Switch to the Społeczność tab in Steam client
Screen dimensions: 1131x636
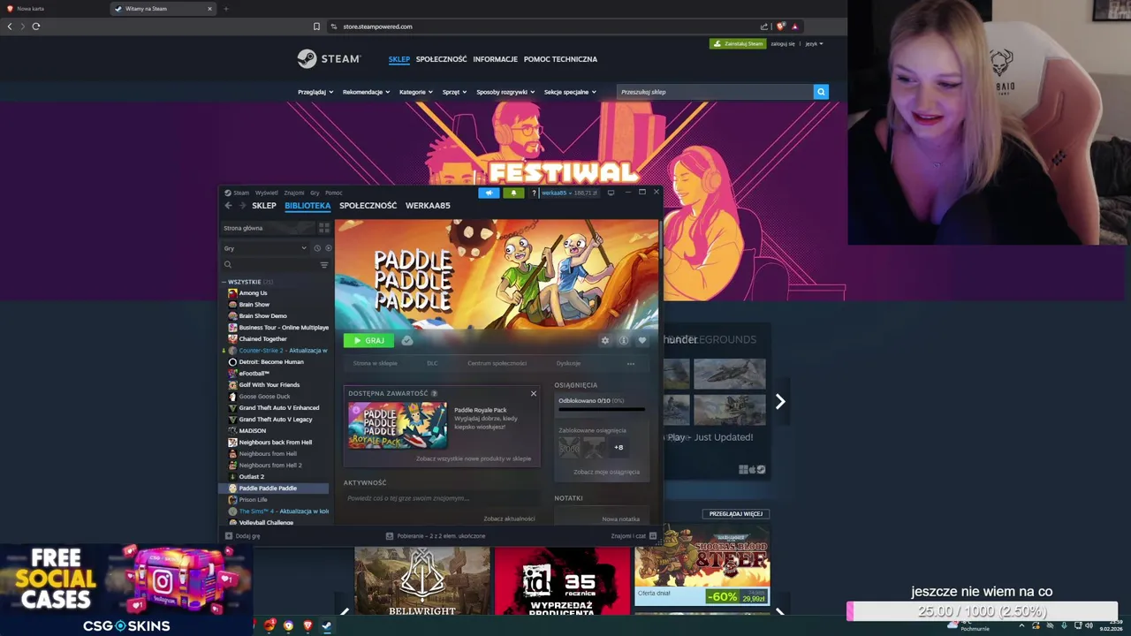tap(368, 206)
